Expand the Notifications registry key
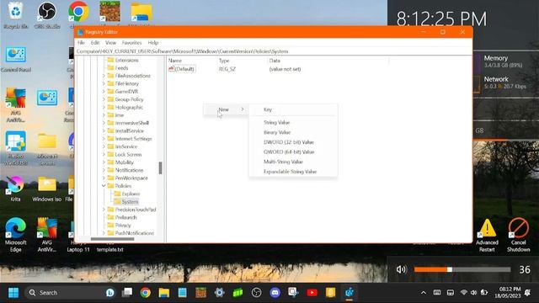This screenshot has width=539, height=303. [x=104, y=170]
